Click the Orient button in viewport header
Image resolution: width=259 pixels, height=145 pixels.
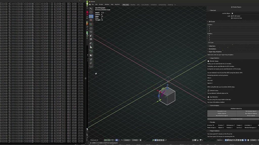pos(135,140)
